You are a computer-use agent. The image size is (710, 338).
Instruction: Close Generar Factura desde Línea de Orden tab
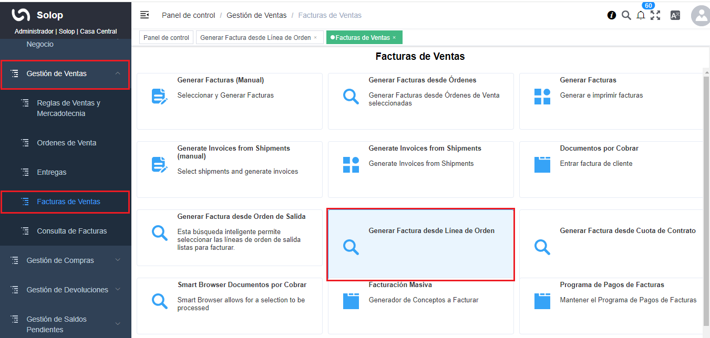(x=315, y=38)
